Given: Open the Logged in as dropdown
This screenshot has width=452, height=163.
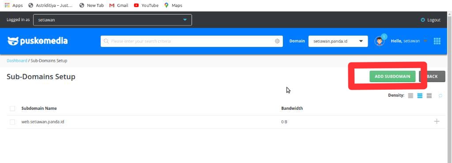Looking at the screenshot, I should pos(113,20).
